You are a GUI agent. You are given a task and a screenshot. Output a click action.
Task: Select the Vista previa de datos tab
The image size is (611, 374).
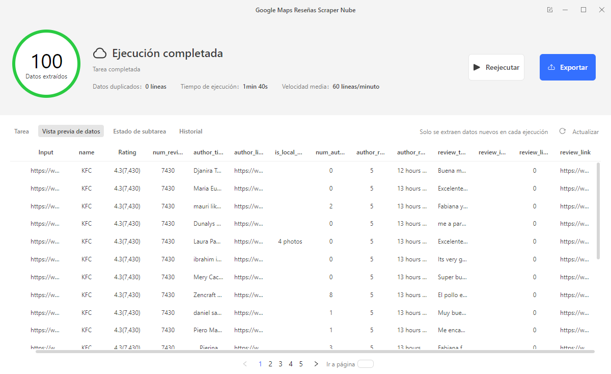pyautogui.click(x=71, y=131)
